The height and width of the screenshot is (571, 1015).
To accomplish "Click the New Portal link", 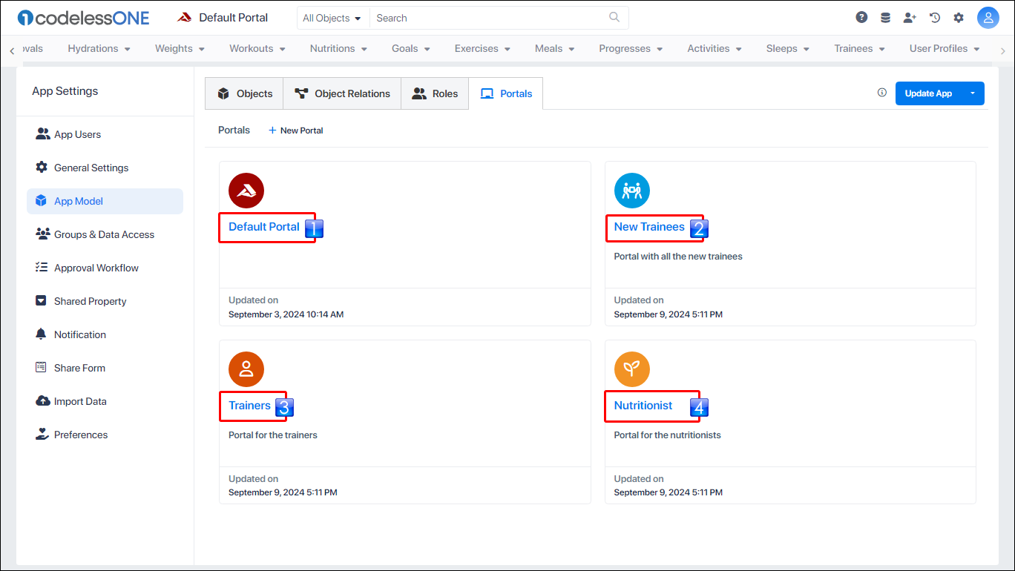I will pos(295,130).
